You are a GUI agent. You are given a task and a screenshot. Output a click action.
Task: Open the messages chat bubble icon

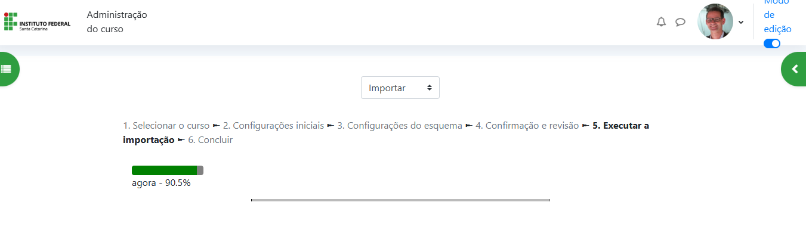click(680, 22)
